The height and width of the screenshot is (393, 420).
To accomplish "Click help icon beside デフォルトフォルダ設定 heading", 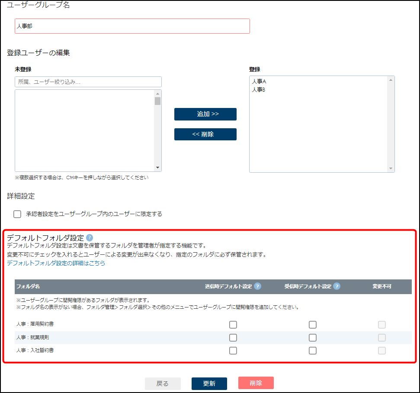I will [x=90, y=238].
